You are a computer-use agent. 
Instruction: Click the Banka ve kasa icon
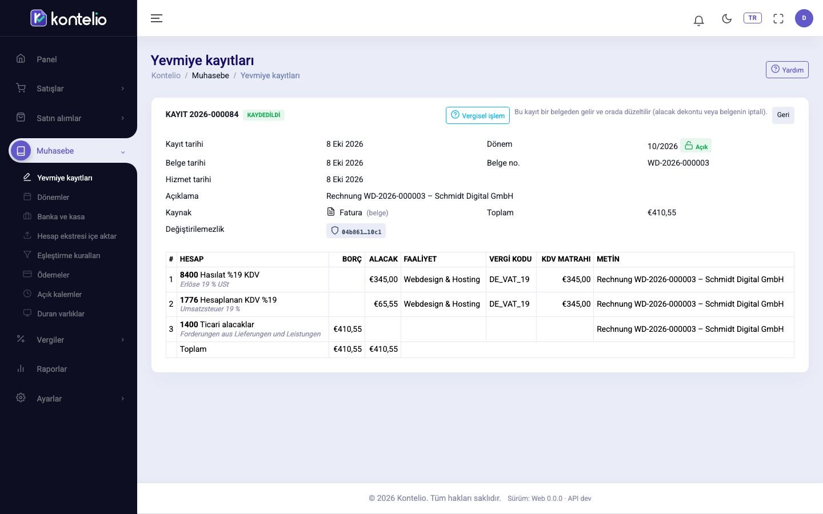[x=27, y=216]
